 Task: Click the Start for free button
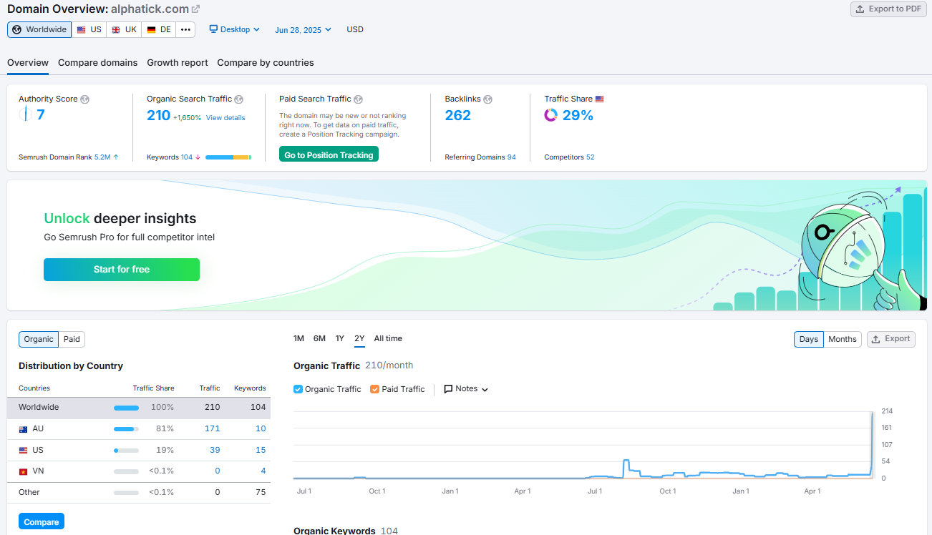pos(122,270)
